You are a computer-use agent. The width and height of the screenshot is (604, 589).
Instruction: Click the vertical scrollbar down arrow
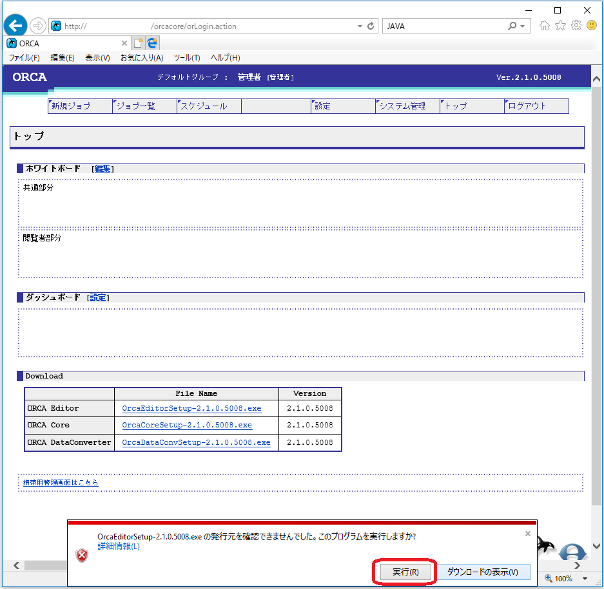click(x=597, y=546)
